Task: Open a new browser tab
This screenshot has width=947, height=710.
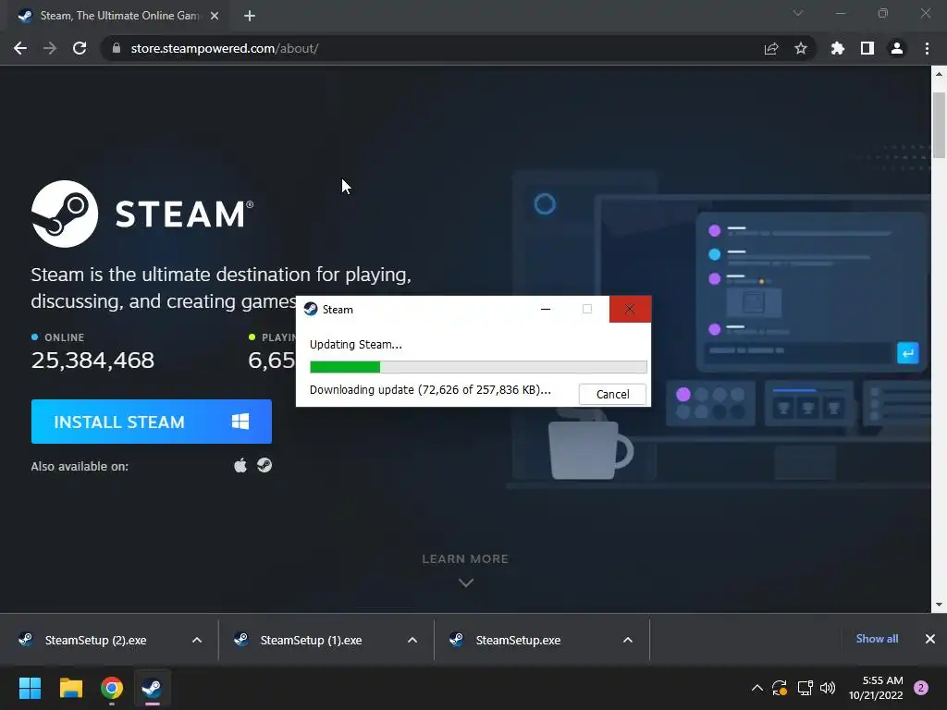Action: coord(250,16)
